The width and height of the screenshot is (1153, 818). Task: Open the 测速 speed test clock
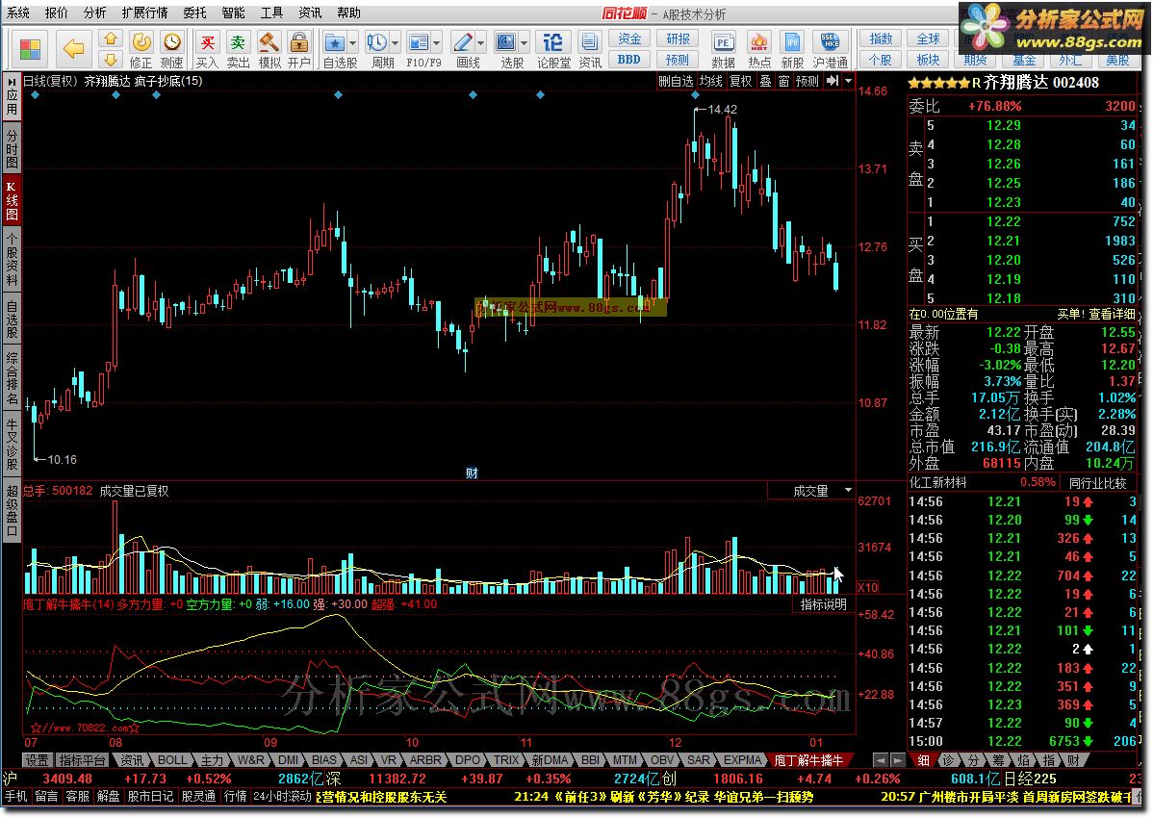tap(171, 49)
